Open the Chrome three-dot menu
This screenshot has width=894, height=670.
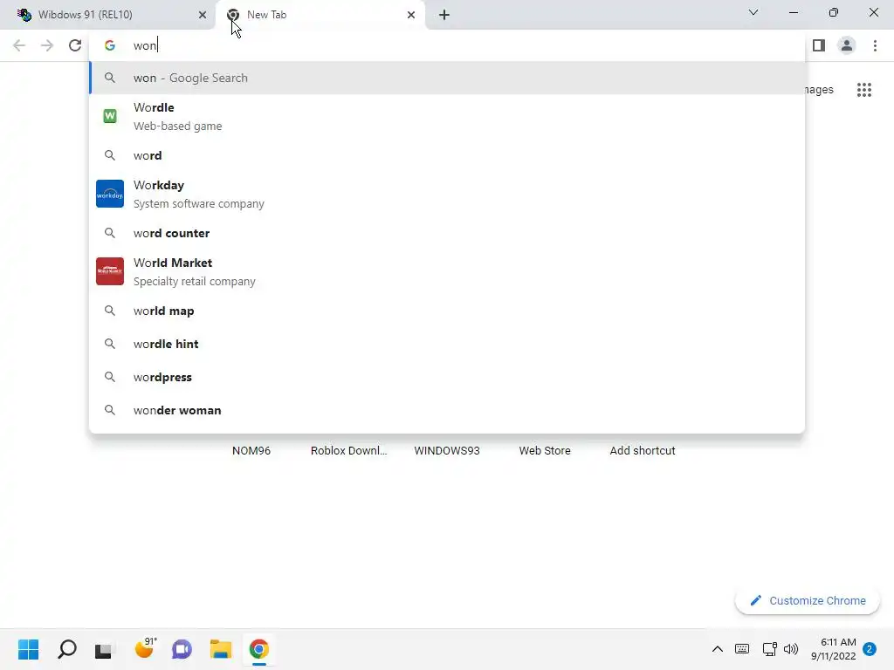point(875,45)
